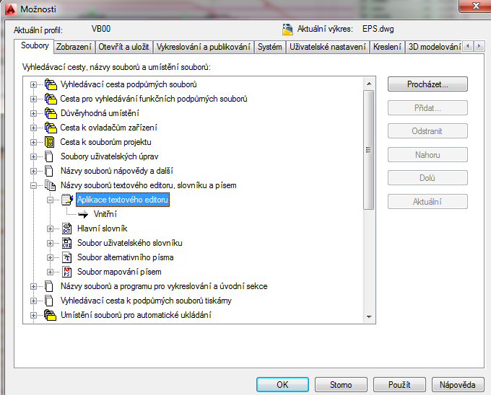Image resolution: width=491 pixels, height=395 pixels.
Task: Click the Soubor uživatelského slovníku icon
Action: pos(67,243)
